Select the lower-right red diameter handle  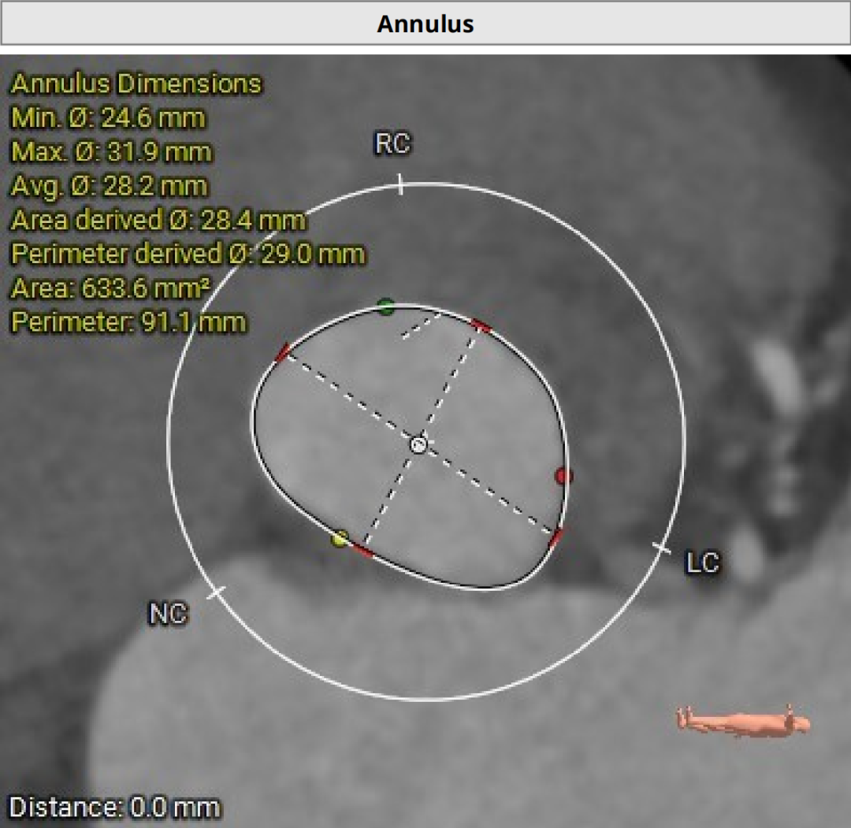pyautogui.click(x=556, y=537)
